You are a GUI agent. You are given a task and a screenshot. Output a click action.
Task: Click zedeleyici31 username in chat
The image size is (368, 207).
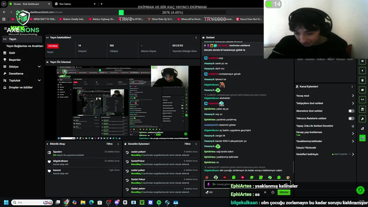coord(211,125)
